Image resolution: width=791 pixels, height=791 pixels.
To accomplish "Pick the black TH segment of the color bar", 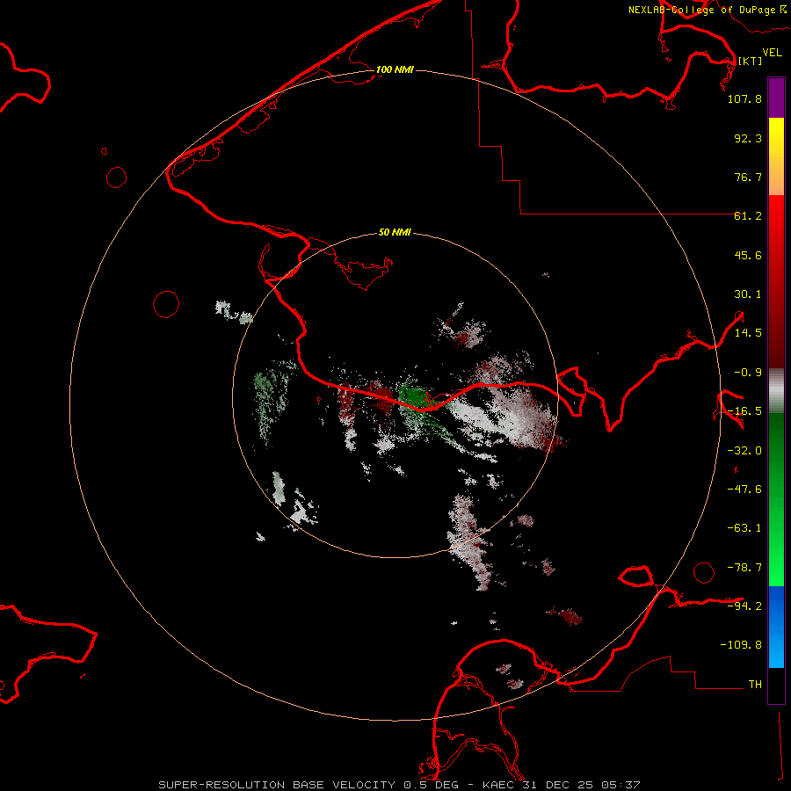I will tap(776, 686).
